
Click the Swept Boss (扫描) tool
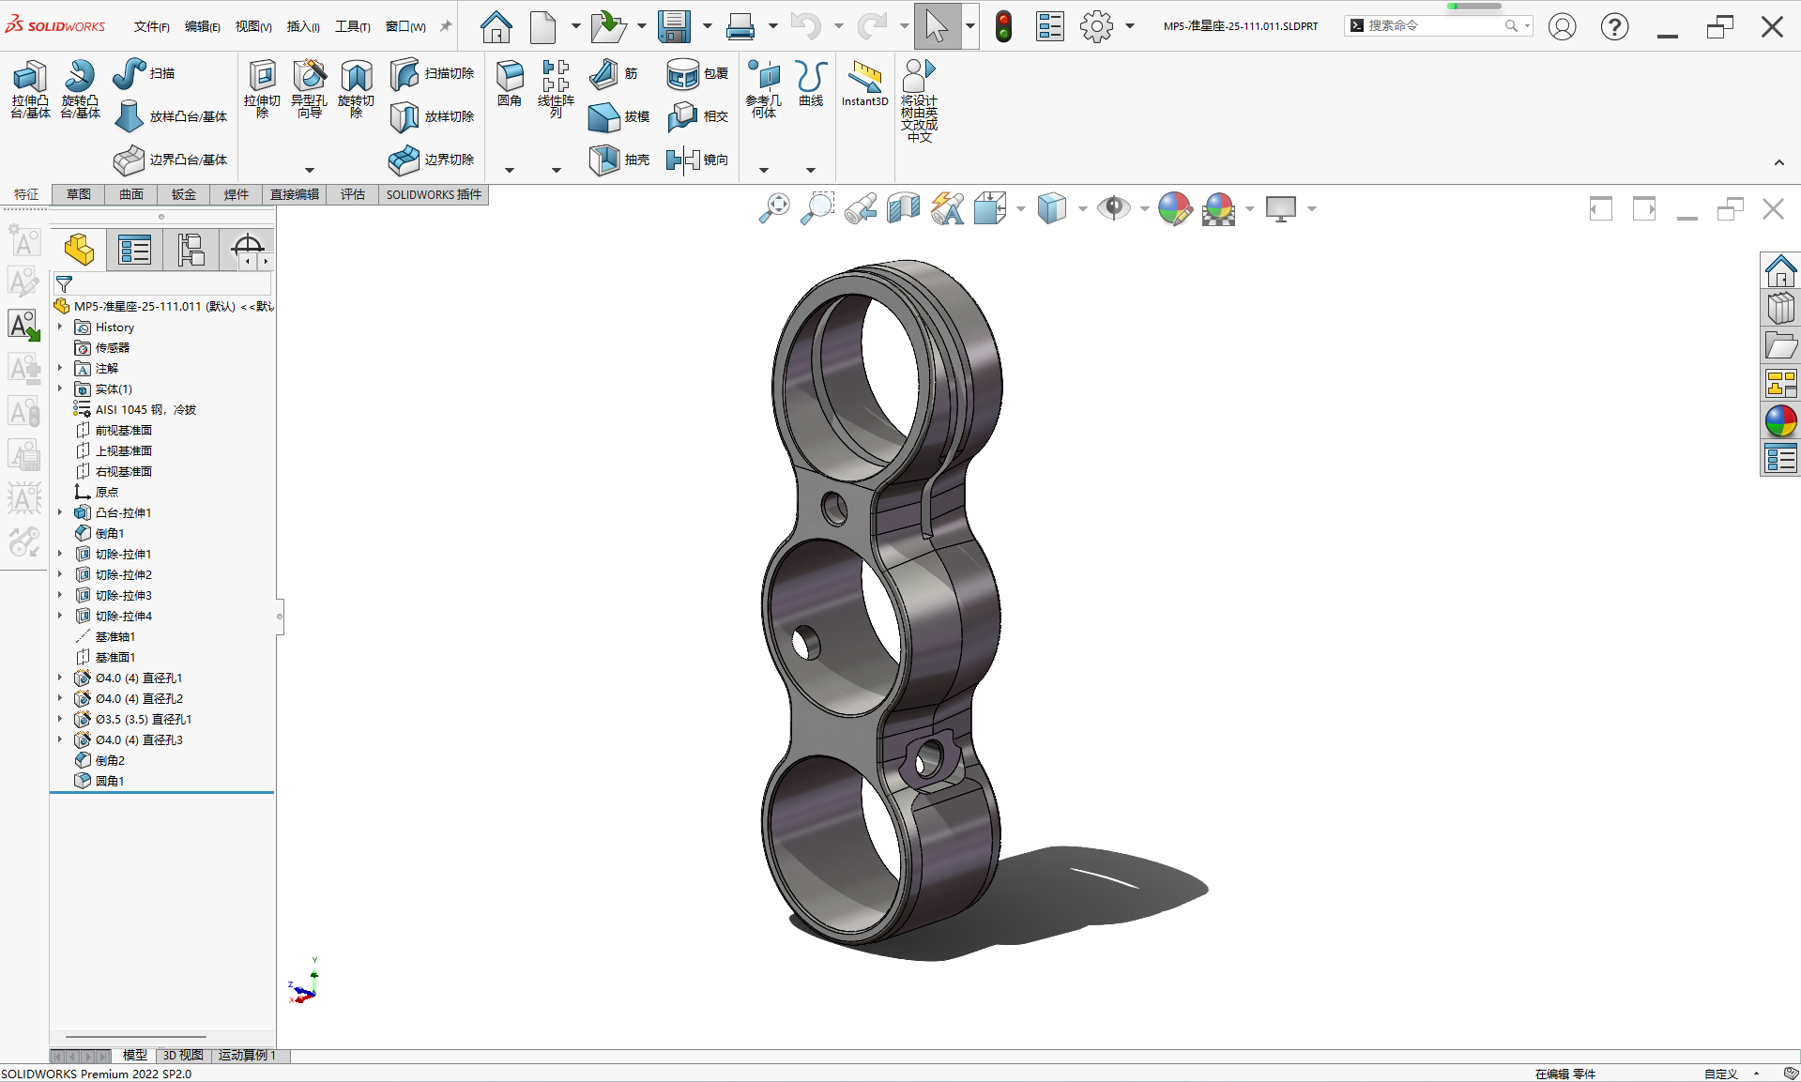pyautogui.click(x=144, y=73)
